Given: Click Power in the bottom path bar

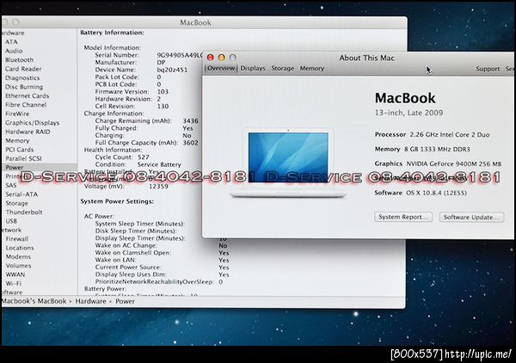Looking at the screenshot, I should 125,301.
